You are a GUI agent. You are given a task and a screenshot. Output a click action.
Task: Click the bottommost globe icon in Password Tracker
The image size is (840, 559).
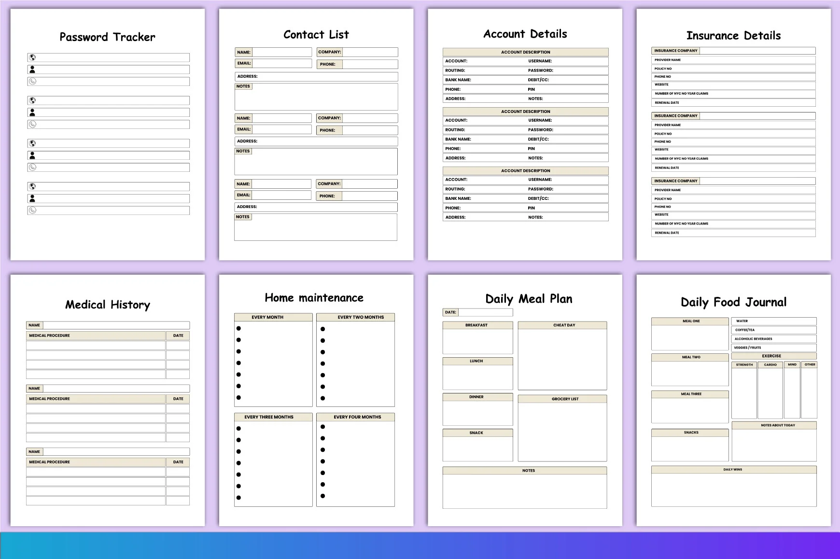click(32, 186)
